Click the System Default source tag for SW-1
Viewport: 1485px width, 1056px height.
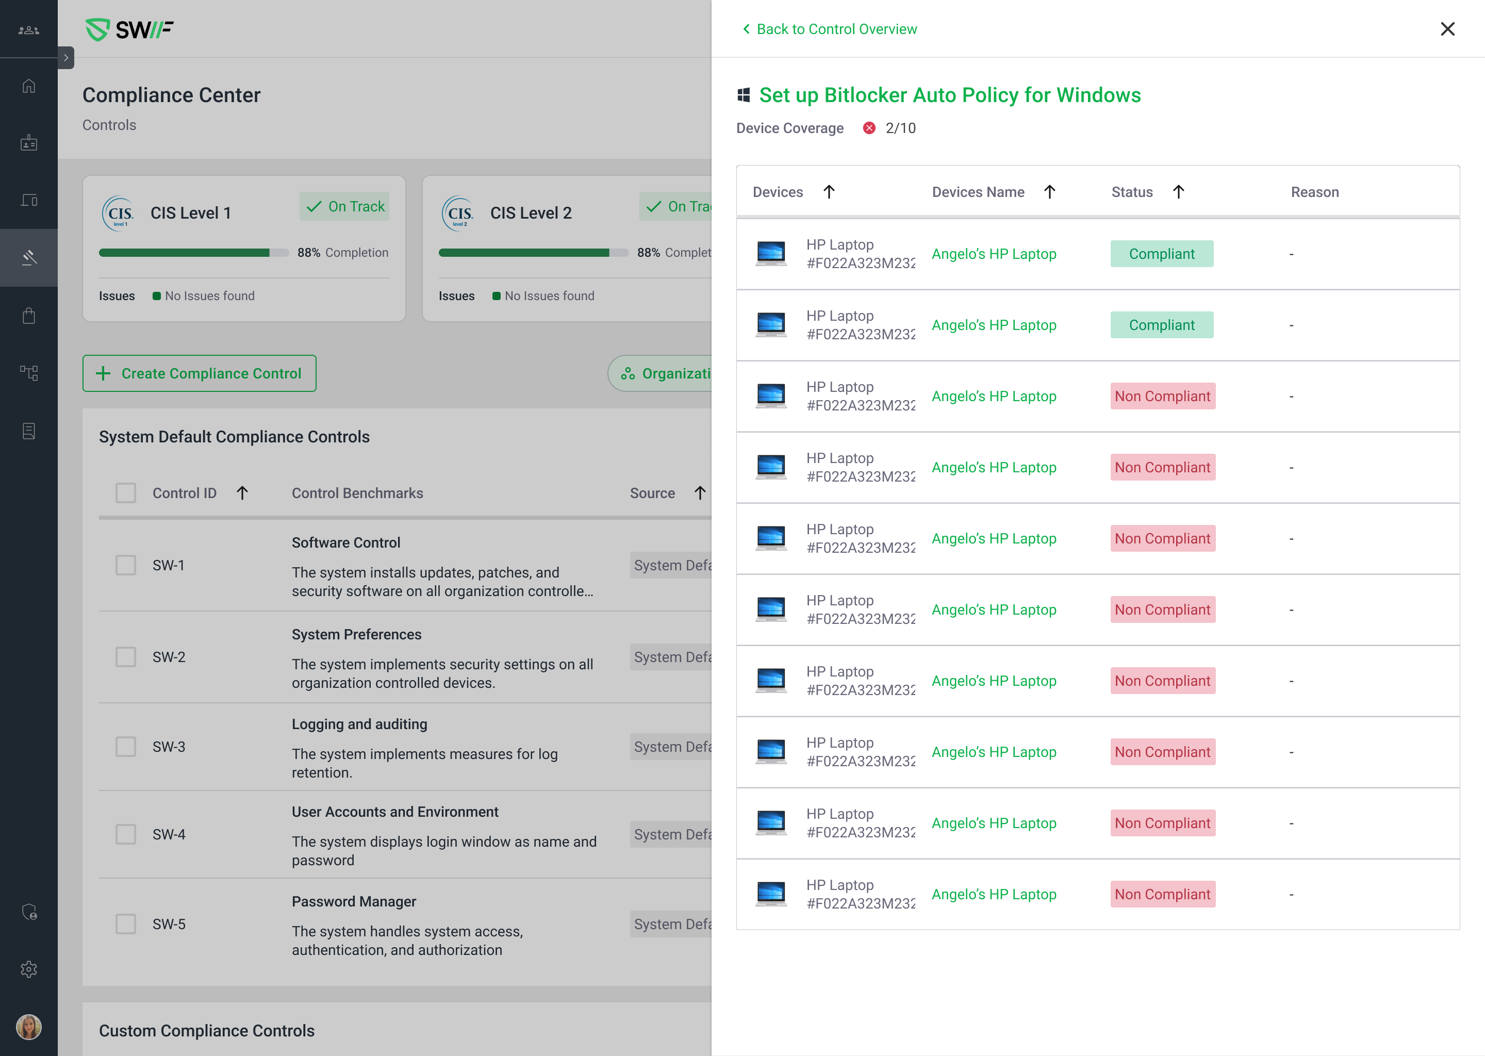(x=671, y=565)
